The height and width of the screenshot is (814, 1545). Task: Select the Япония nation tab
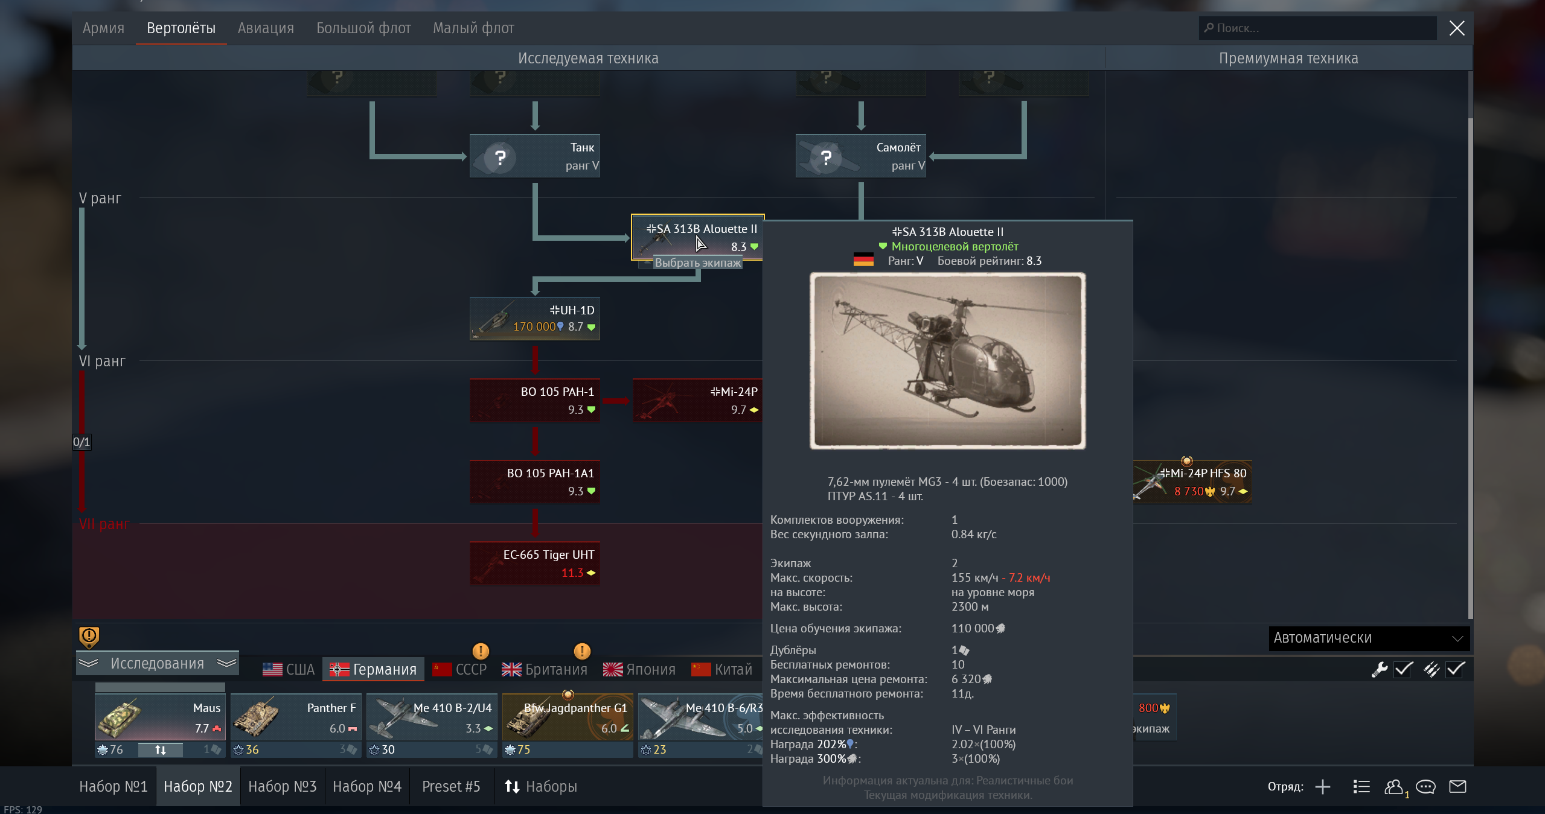point(639,669)
